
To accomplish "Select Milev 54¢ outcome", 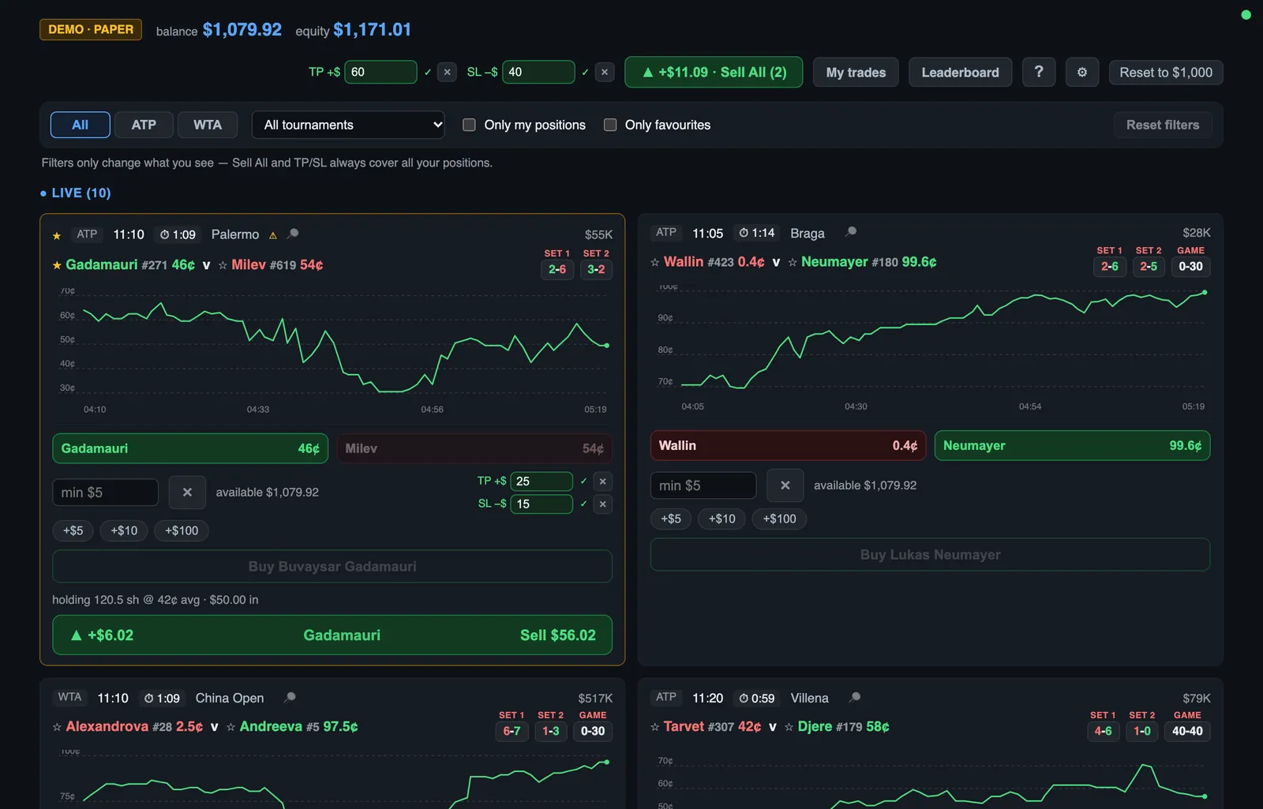I will 474,448.
